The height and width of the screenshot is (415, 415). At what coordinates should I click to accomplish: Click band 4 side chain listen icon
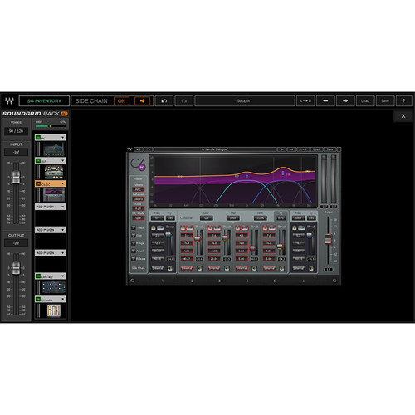point(254,268)
